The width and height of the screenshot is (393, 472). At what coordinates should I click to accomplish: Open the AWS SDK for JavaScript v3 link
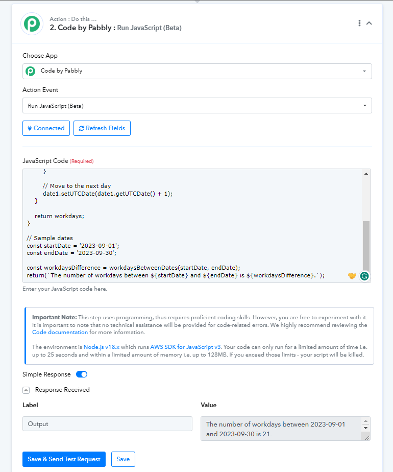click(185, 347)
